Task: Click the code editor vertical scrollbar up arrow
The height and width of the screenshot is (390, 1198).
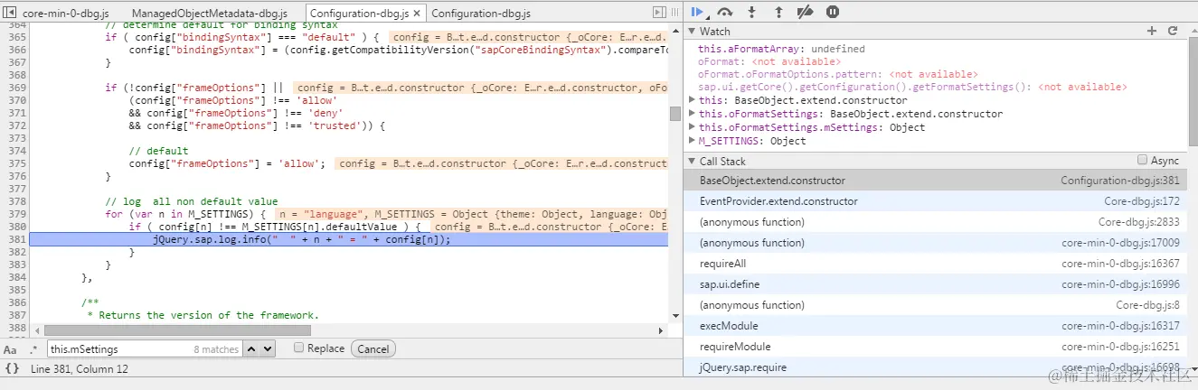Action: pos(674,32)
